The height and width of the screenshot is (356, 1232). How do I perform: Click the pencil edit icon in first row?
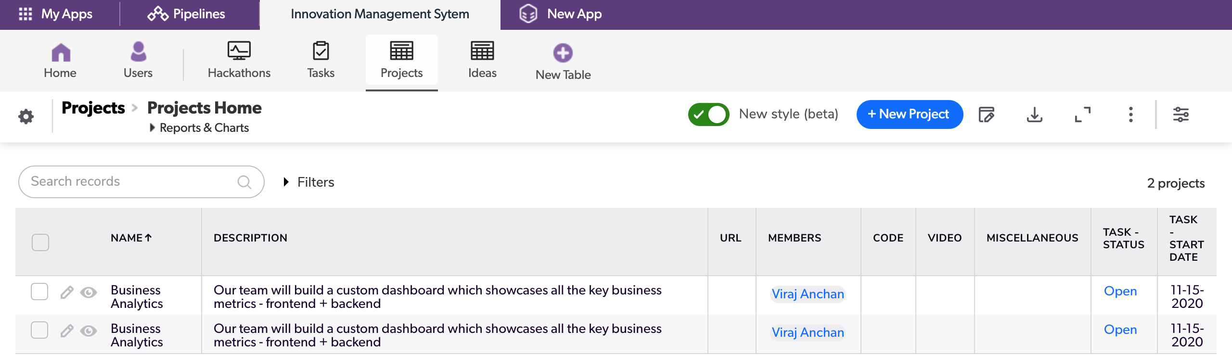point(67,292)
